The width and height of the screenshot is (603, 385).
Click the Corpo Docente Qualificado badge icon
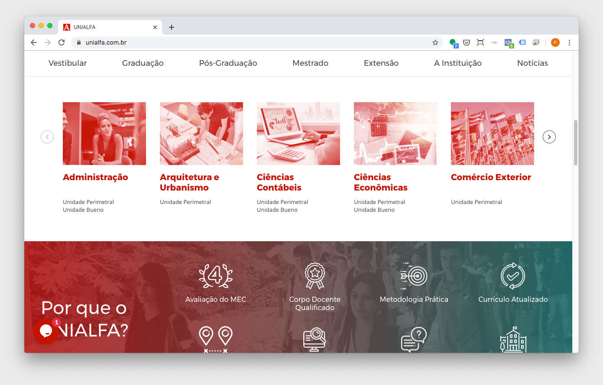(315, 275)
